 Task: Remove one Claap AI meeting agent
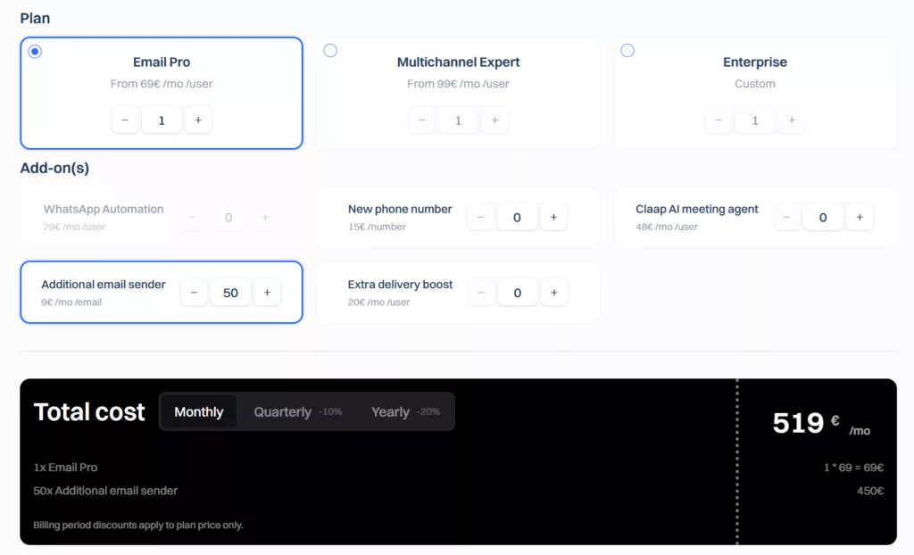pos(786,217)
